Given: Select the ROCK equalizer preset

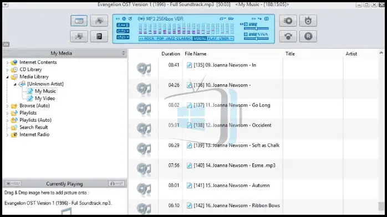Looking at the screenshot, I should click(x=149, y=38).
